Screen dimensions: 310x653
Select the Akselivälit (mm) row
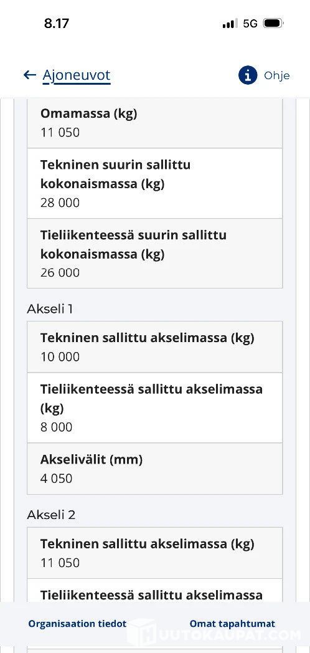(155, 469)
